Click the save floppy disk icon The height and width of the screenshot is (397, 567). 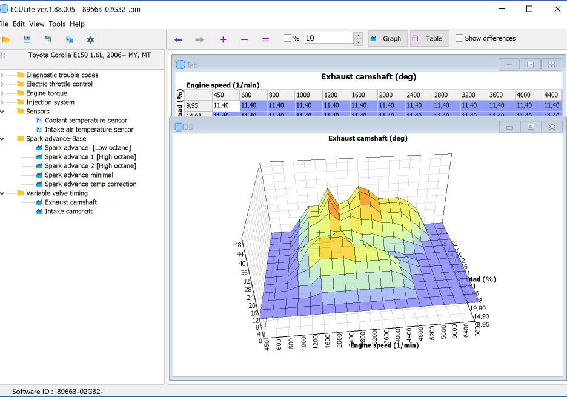27,39
